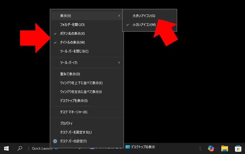245x154 pixels.
Task: Launch Copilot from the taskbar
Action: pos(211,148)
